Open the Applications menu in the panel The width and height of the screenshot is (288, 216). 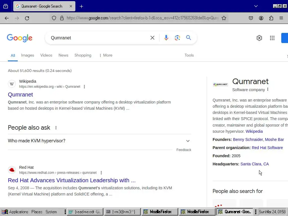pyautogui.click(x=15, y=212)
